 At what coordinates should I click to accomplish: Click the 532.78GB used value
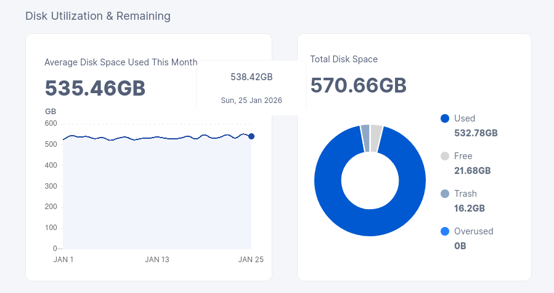[476, 133]
